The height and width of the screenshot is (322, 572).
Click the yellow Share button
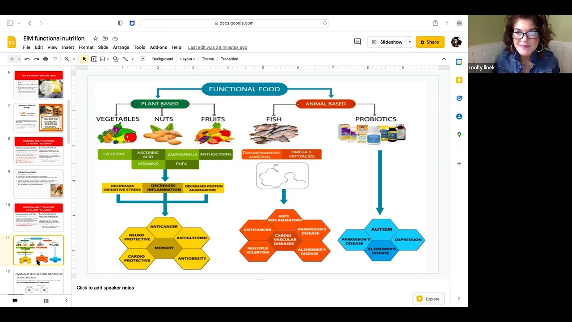pyautogui.click(x=430, y=42)
